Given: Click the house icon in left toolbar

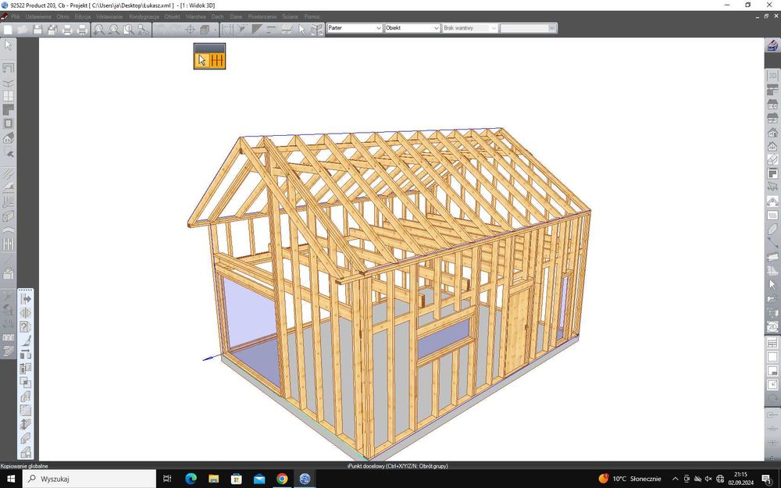Looking at the screenshot, I should 8,137.
